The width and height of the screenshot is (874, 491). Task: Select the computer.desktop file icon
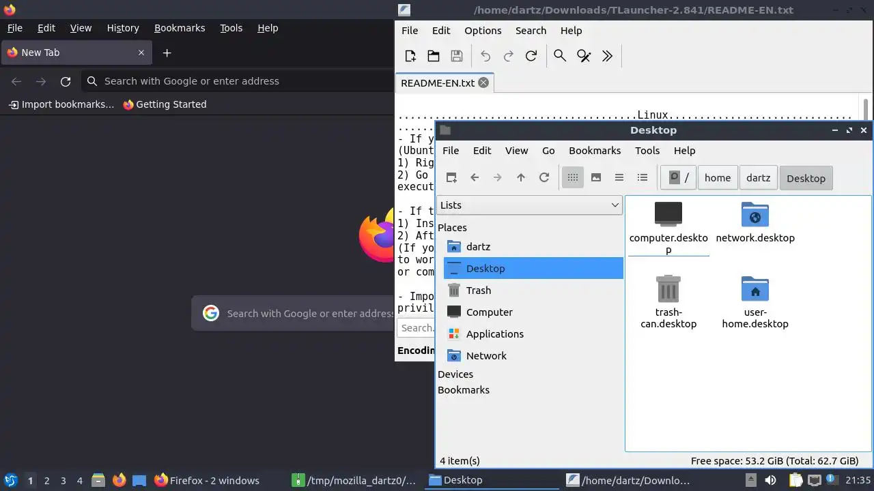click(668, 214)
